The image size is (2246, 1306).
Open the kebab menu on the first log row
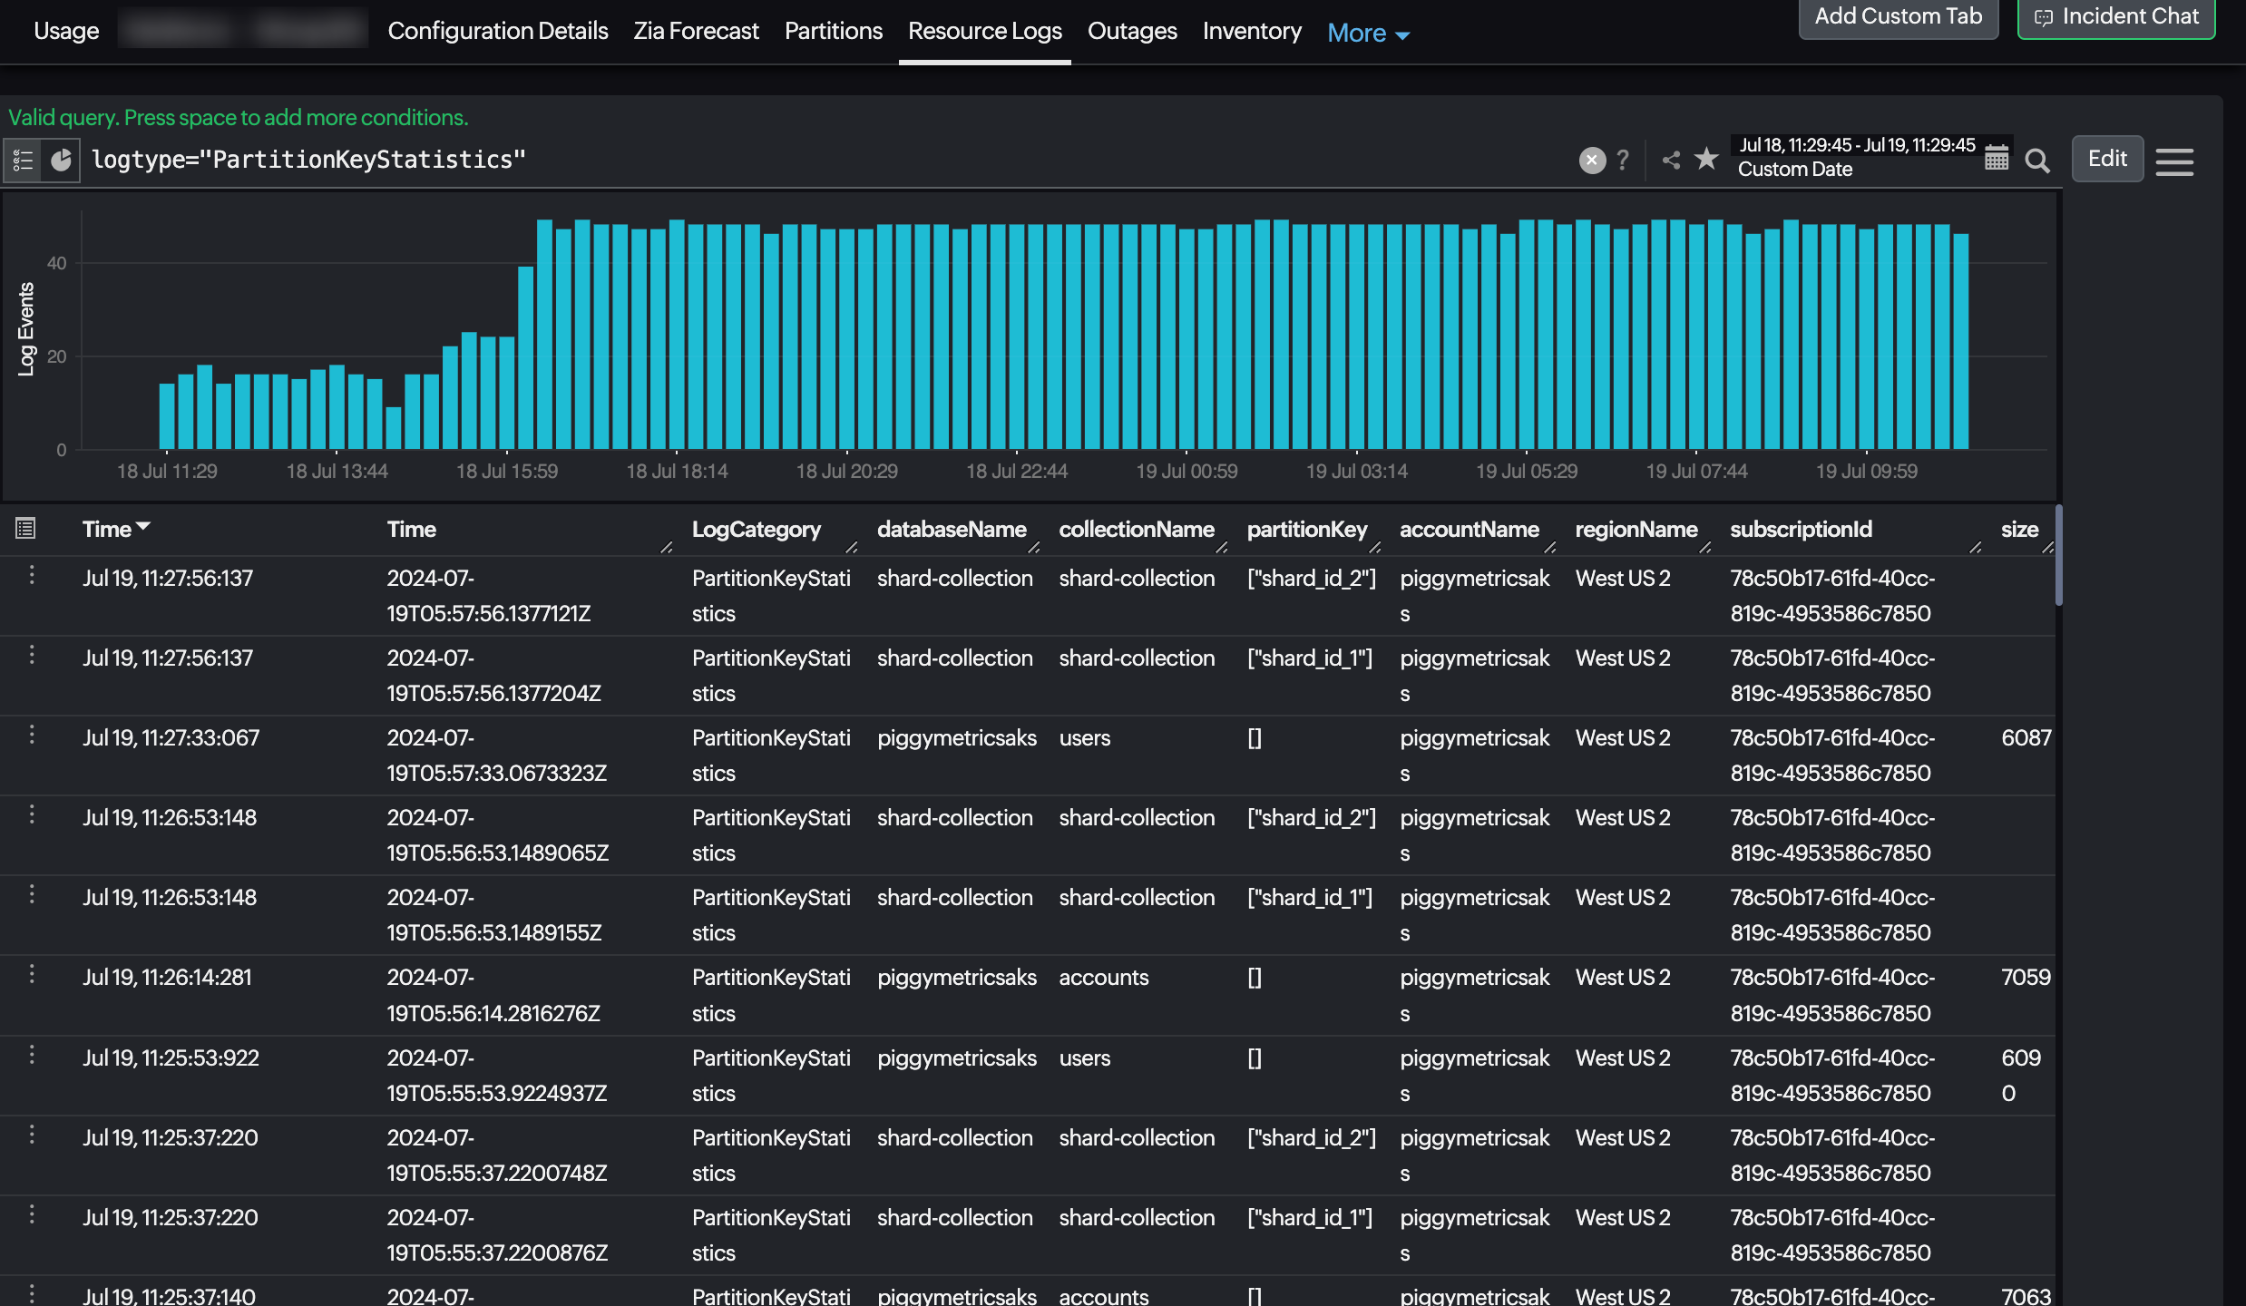33,577
